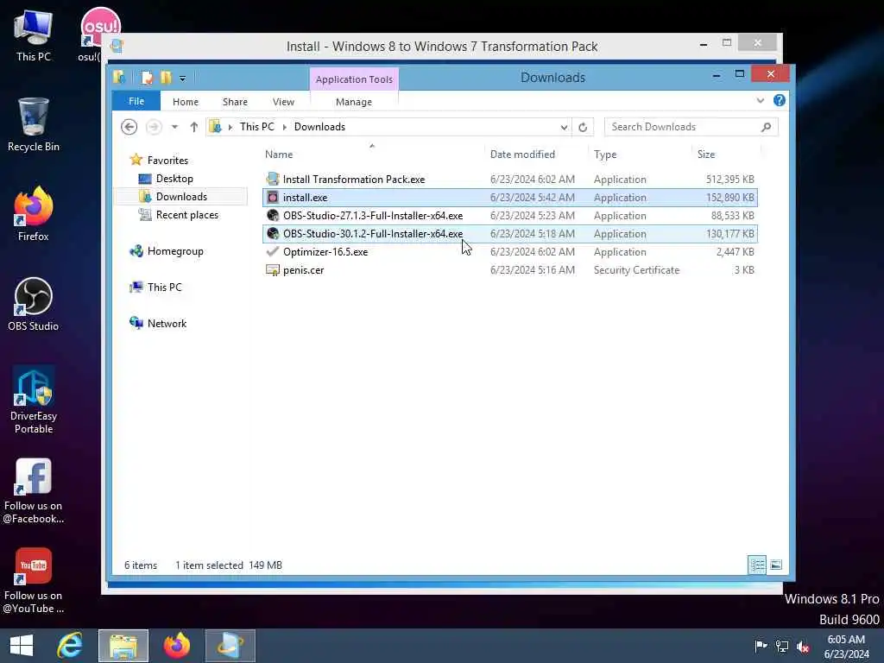This screenshot has width=884, height=663.
Task: Select This PC in the navigation pane
Action: click(x=164, y=287)
